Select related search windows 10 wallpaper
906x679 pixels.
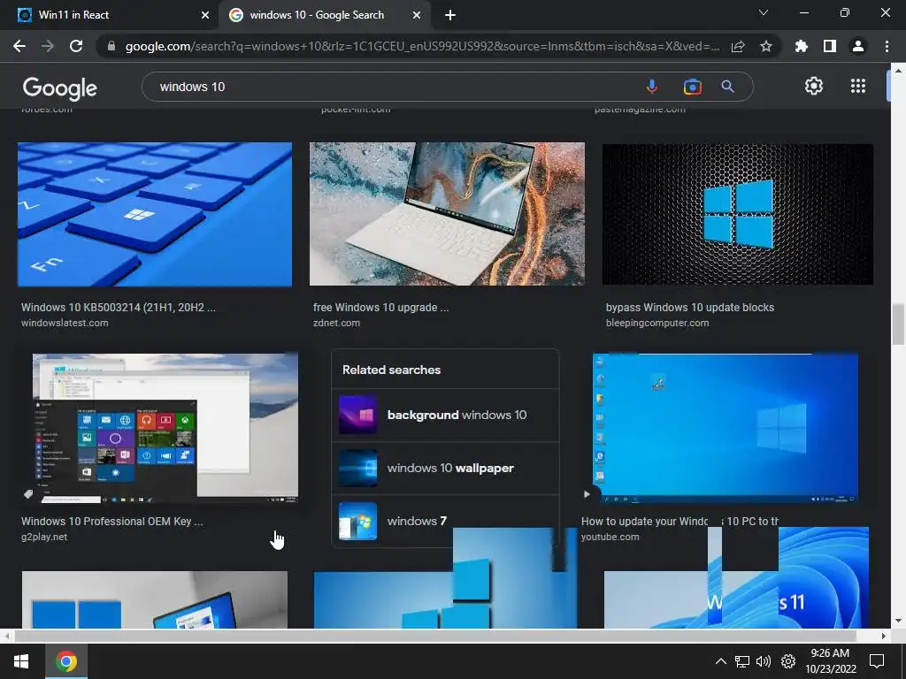point(446,469)
